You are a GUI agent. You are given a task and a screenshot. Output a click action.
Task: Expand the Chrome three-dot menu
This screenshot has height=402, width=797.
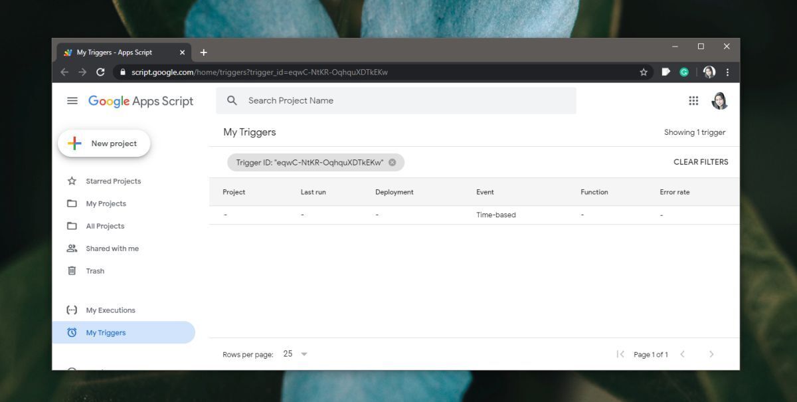(x=728, y=72)
